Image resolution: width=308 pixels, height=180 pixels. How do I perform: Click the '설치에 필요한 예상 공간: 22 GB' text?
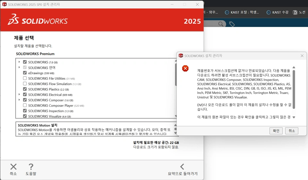pos(156,143)
